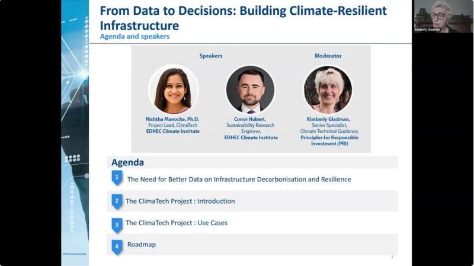Click Kimberly Gladman's moderator photo on slide
The width and height of the screenshot is (474, 266).
click(328, 89)
